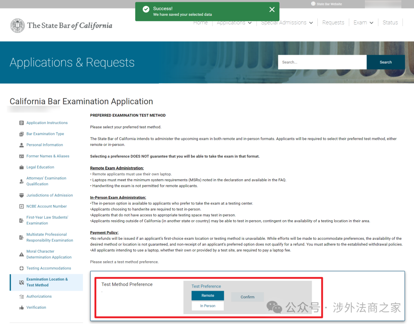Click the Legal Education briefcase icon
The height and width of the screenshot is (324, 414).
tap(21, 167)
